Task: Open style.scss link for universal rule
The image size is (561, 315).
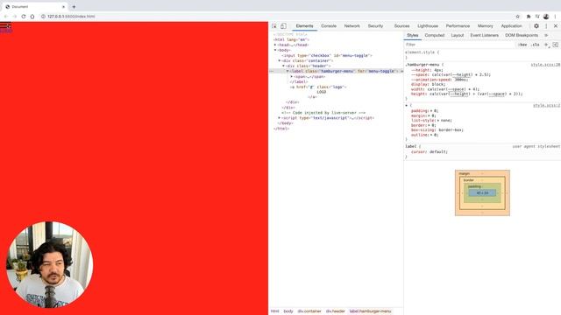Action: click(546, 106)
